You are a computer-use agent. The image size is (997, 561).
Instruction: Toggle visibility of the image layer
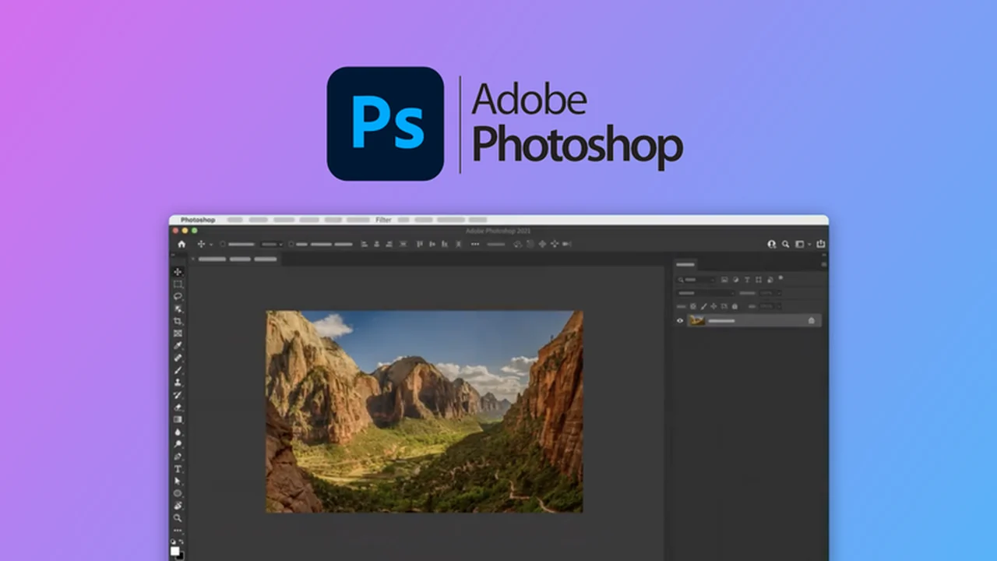click(680, 320)
